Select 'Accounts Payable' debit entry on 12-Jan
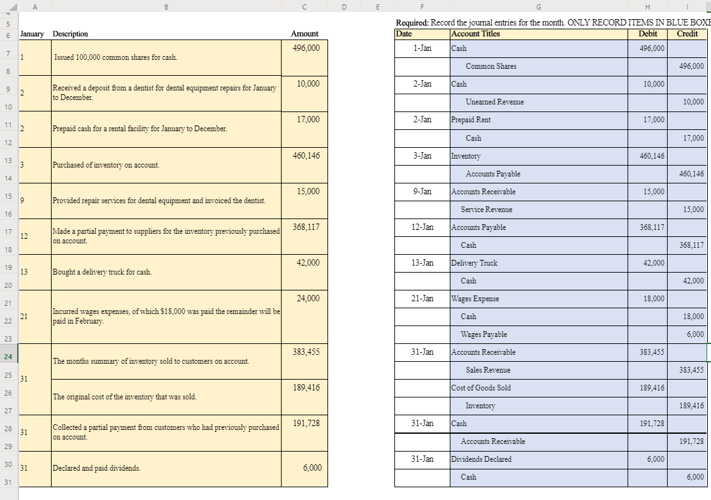Viewport: 711px width, 500px height. 539,227
